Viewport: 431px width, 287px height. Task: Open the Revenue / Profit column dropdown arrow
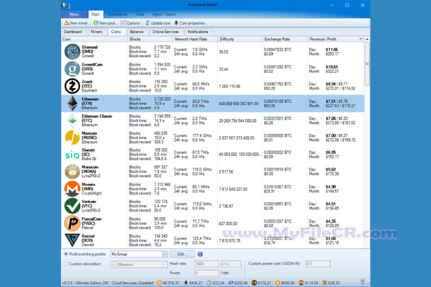[x=360, y=39]
